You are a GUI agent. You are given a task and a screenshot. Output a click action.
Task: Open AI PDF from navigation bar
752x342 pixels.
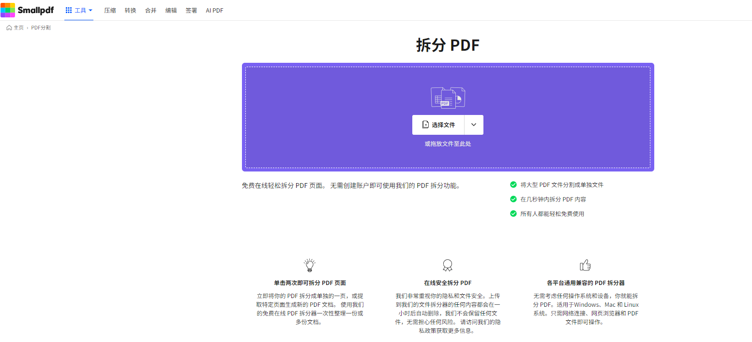[214, 10]
